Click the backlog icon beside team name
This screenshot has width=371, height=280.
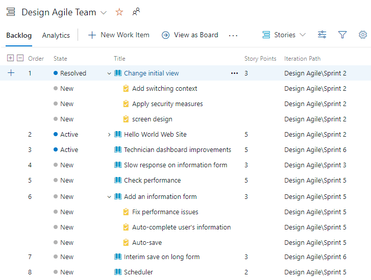point(11,12)
